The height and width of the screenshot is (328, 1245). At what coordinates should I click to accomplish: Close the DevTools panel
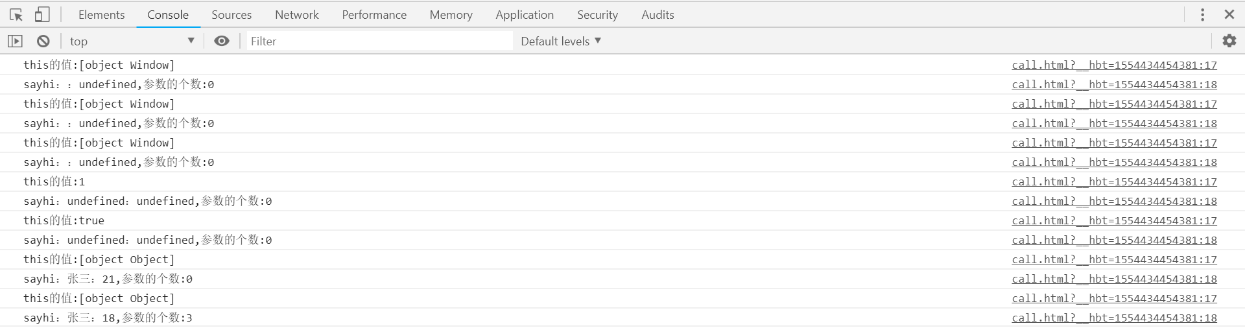[1229, 14]
